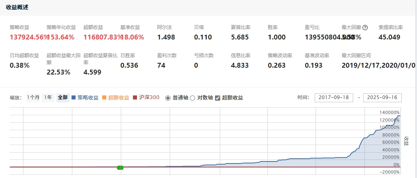
Task: Click the 亏损次数 value 0
Action: 196,65
